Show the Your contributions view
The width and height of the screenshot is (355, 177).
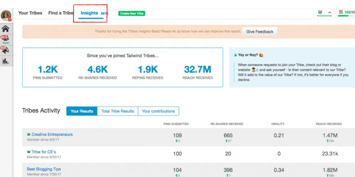(158, 111)
